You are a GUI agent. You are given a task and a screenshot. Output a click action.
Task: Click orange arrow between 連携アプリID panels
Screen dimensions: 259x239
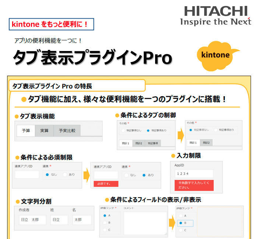click(x=86, y=175)
